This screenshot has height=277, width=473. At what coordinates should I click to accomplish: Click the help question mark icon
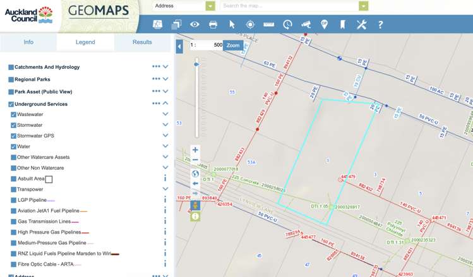(380, 25)
